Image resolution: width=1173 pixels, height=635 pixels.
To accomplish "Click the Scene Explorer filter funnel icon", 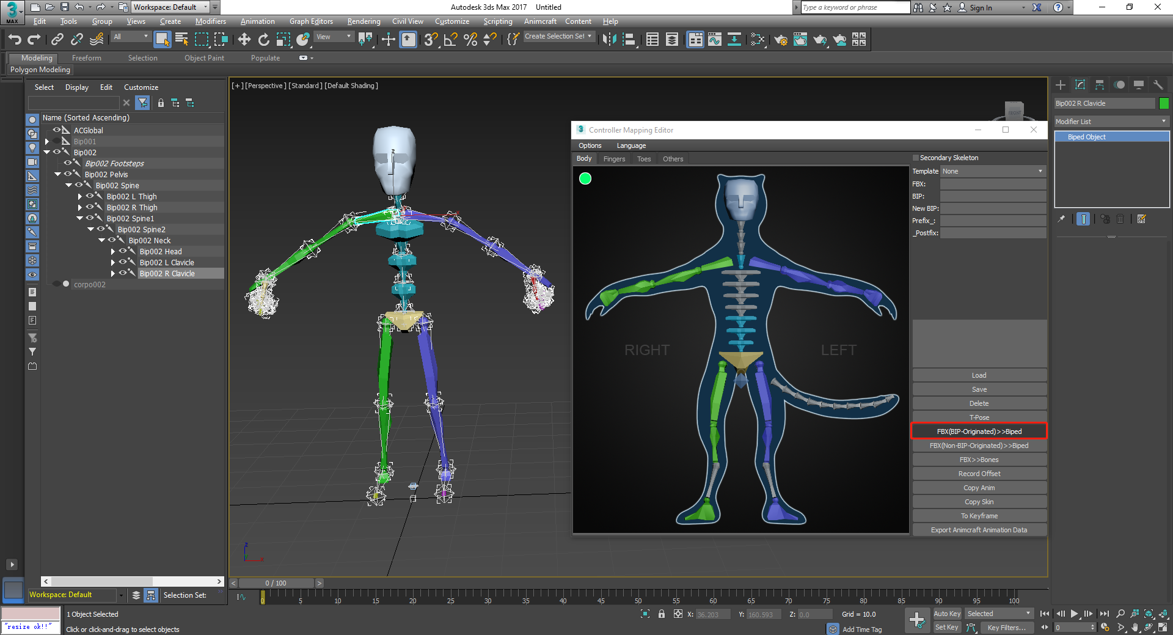I will point(142,103).
